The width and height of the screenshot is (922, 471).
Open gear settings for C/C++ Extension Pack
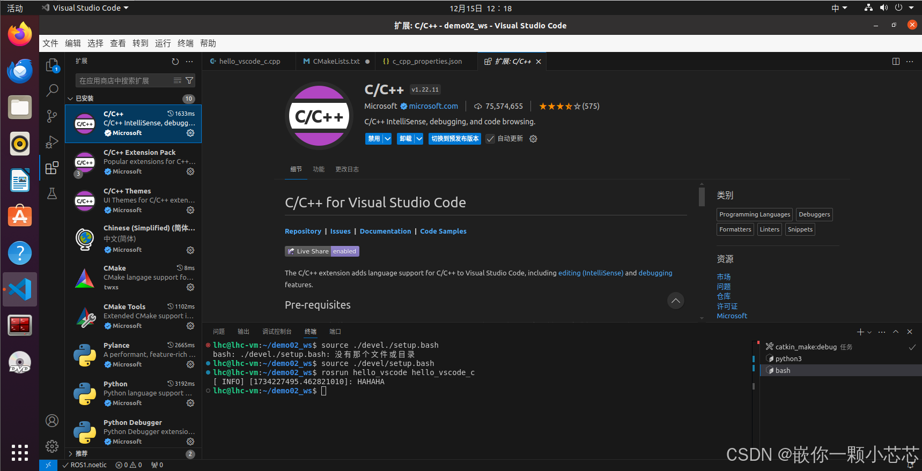click(x=190, y=171)
